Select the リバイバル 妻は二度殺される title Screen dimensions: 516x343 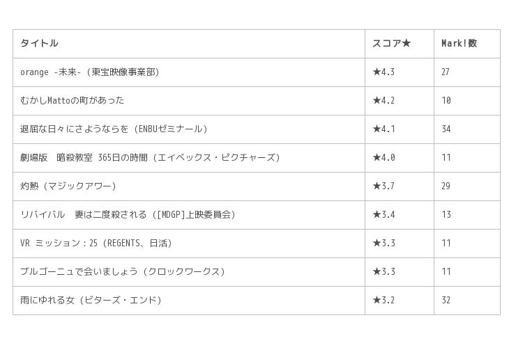(x=128, y=214)
